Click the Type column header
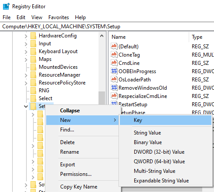 click(x=202, y=37)
